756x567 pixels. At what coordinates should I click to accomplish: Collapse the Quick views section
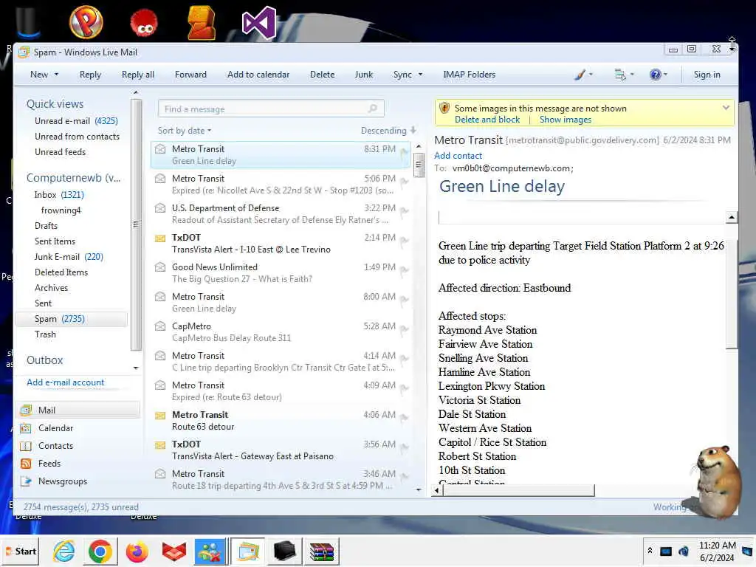click(55, 104)
